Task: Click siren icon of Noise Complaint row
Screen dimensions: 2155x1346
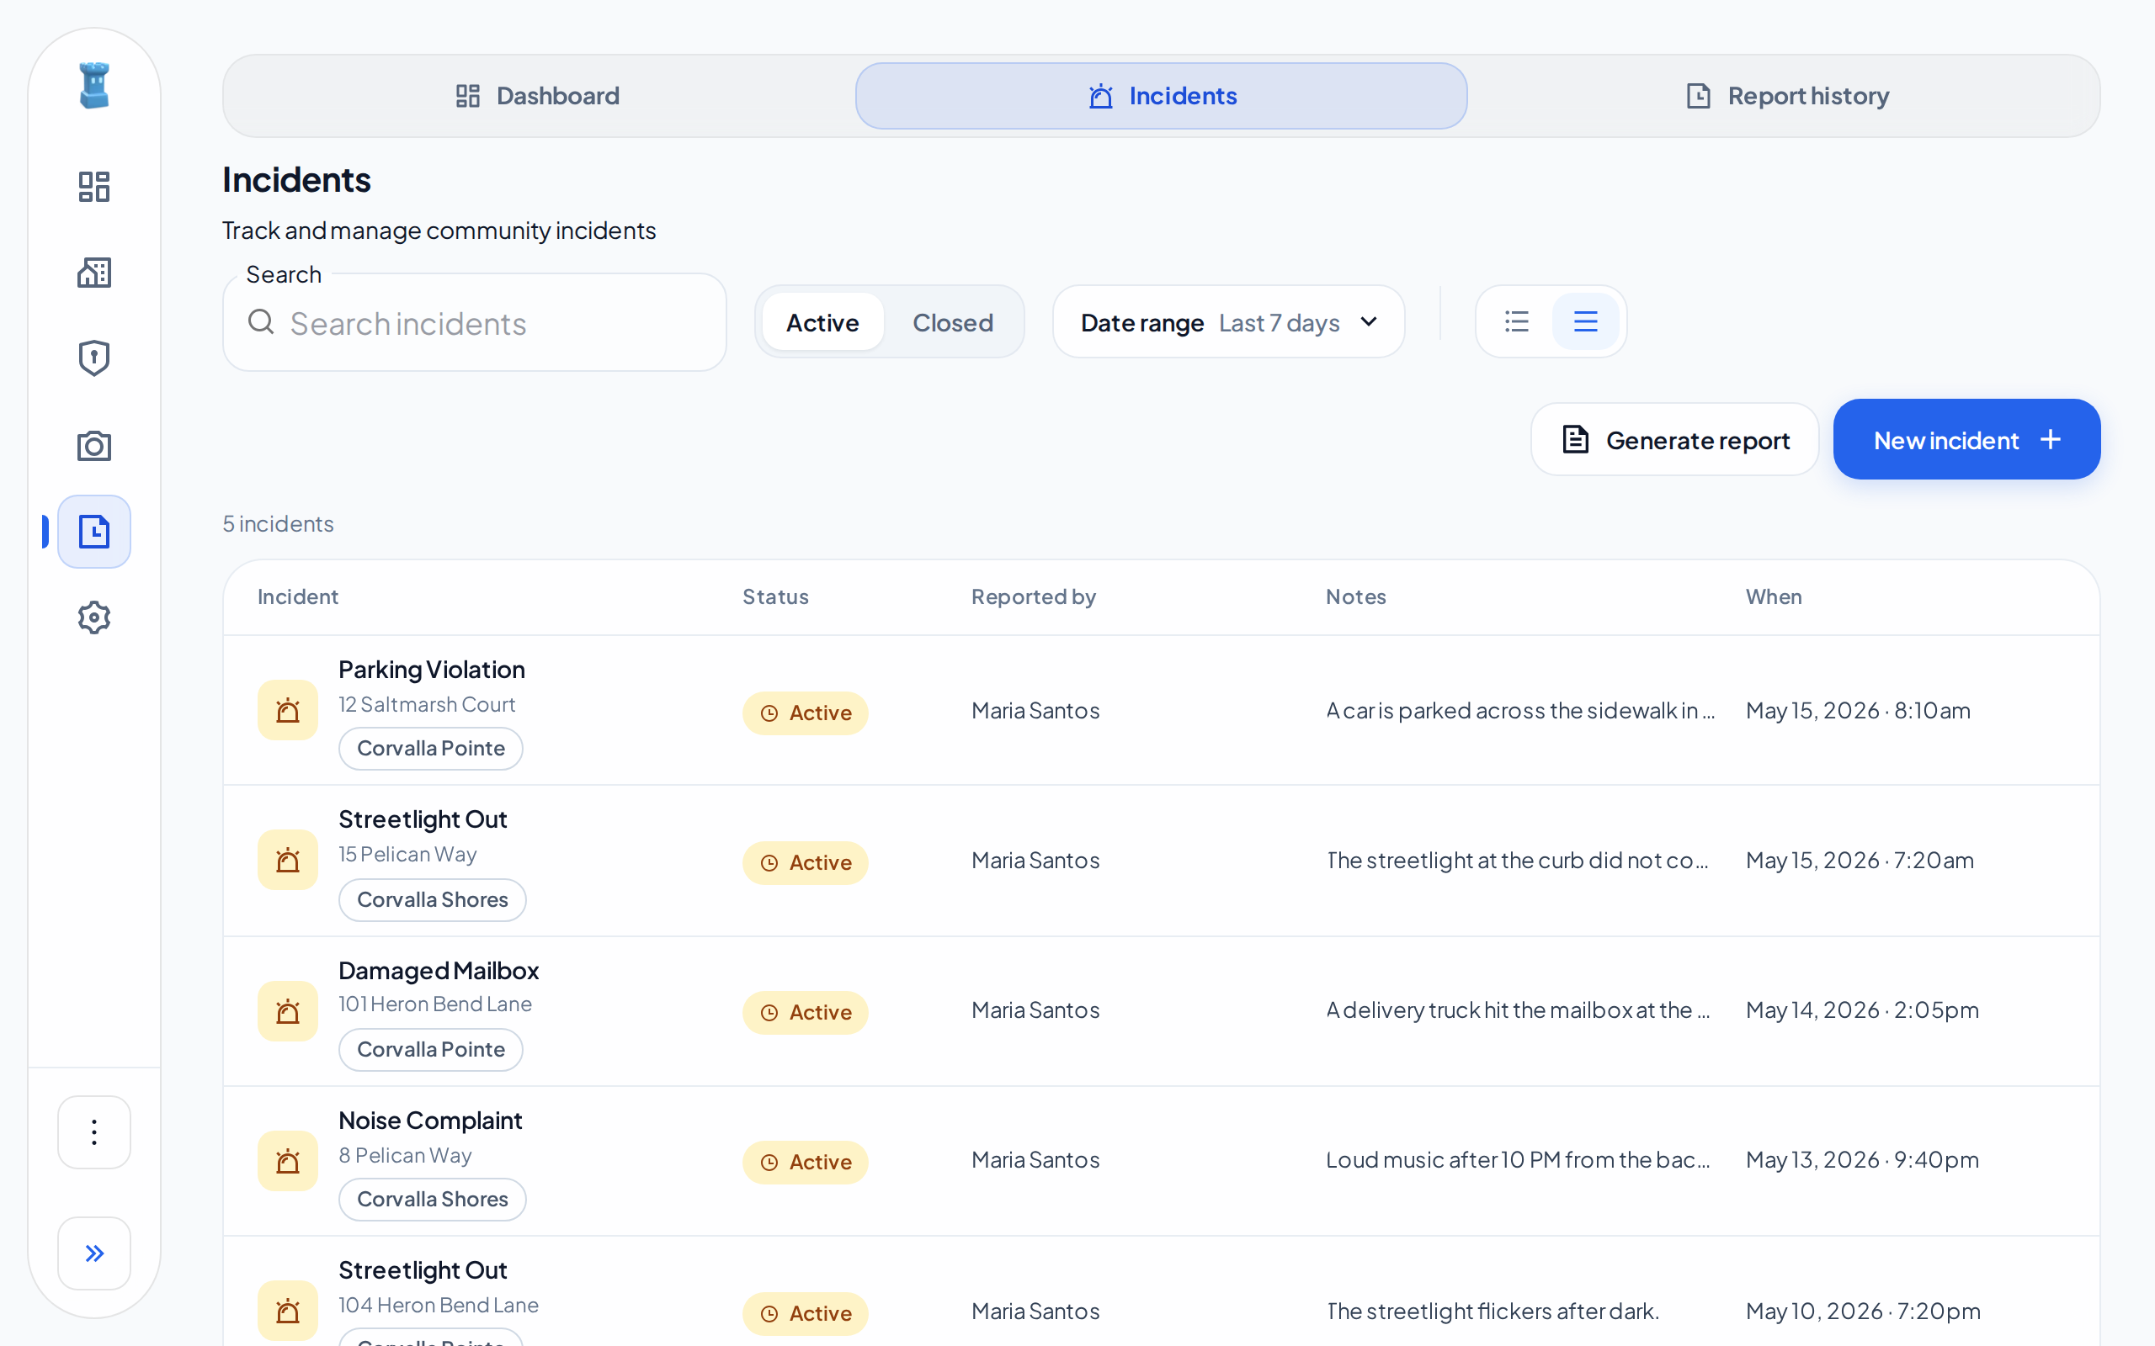Action: click(288, 1161)
